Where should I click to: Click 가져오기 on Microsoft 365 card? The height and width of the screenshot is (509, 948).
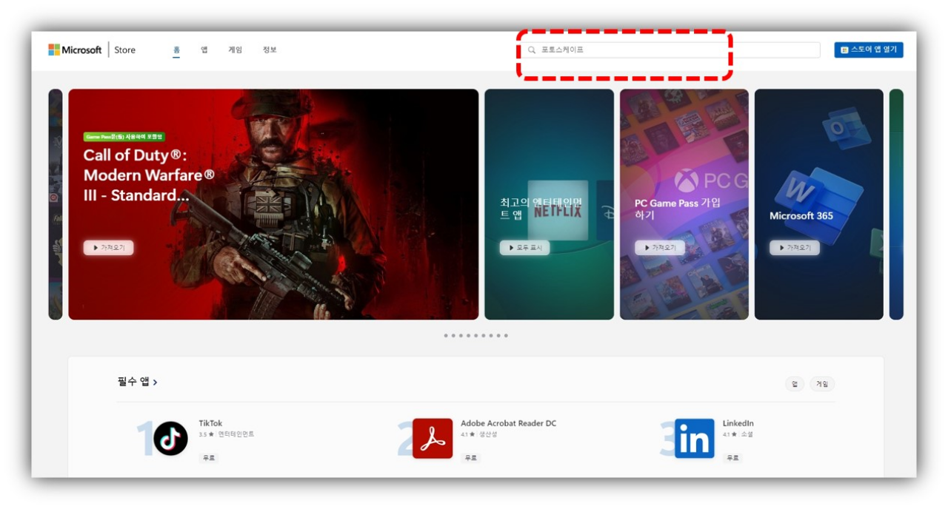click(794, 248)
